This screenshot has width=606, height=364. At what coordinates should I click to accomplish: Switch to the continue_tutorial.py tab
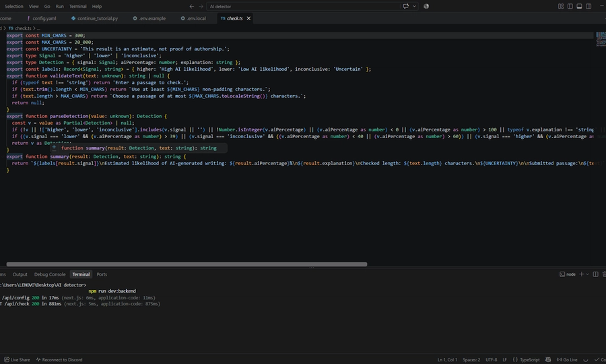[95, 18]
